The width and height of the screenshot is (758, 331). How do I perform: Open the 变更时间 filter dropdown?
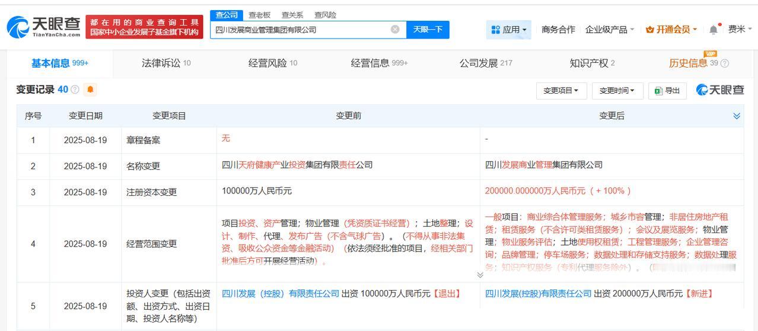point(617,91)
